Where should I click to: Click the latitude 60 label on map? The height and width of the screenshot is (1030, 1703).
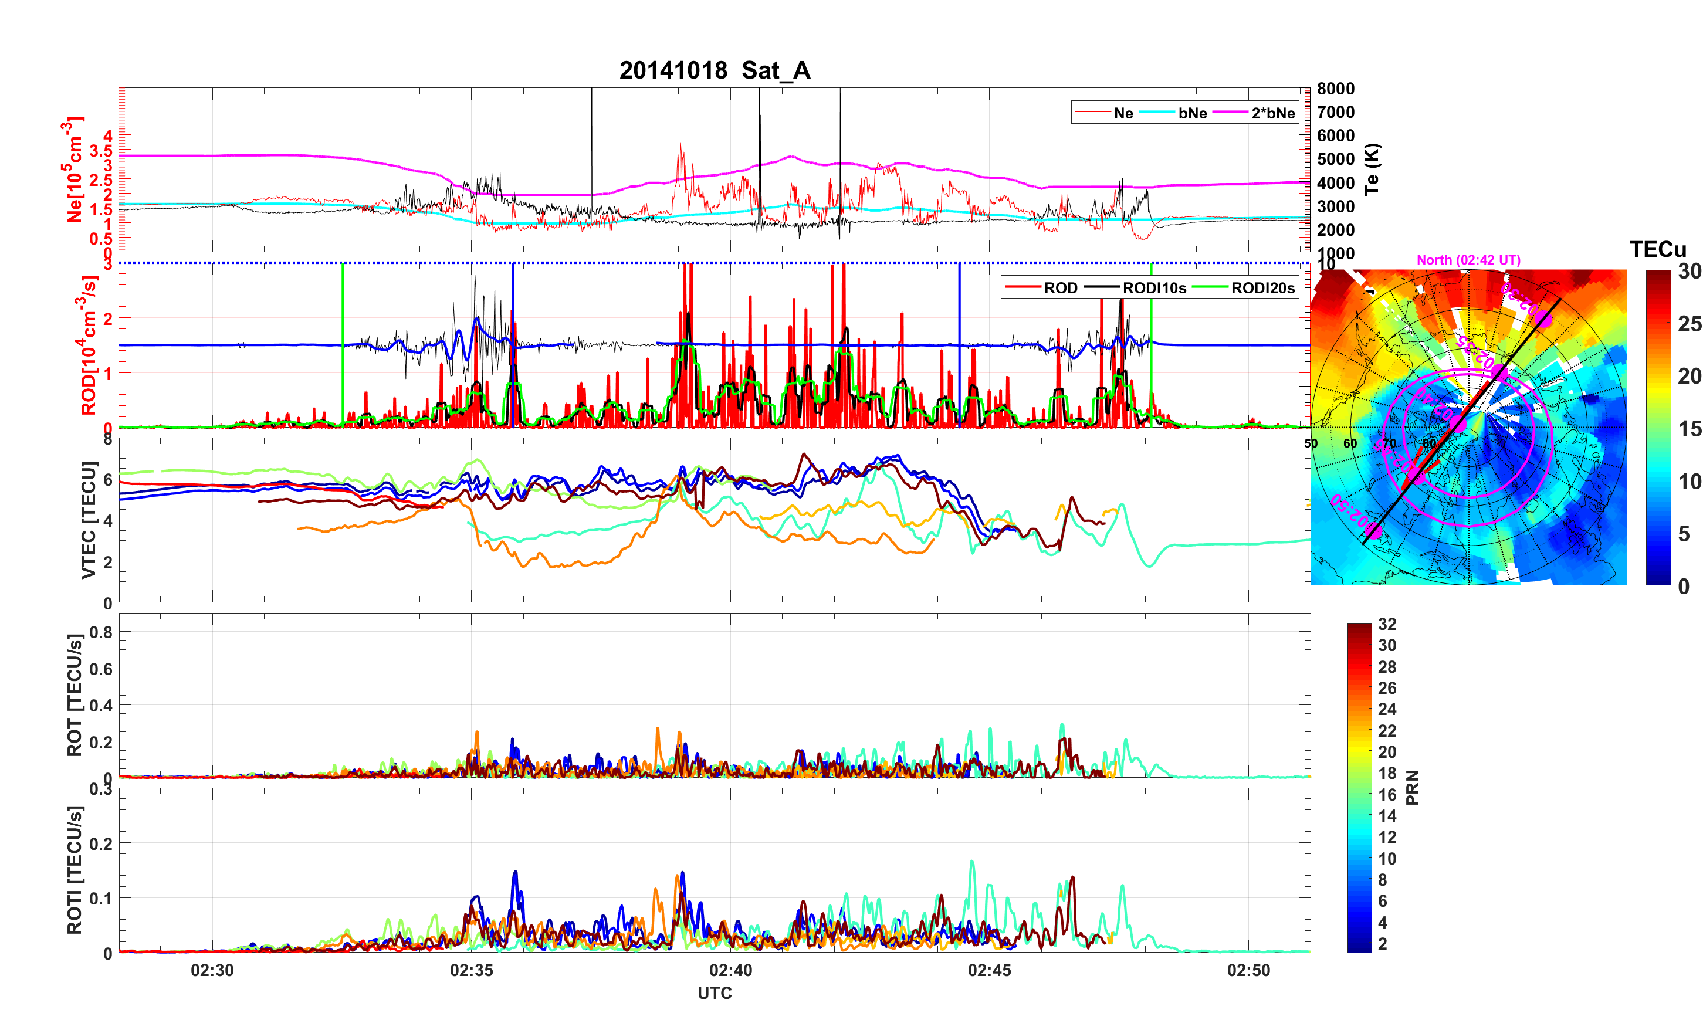[x=1350, y=443]
